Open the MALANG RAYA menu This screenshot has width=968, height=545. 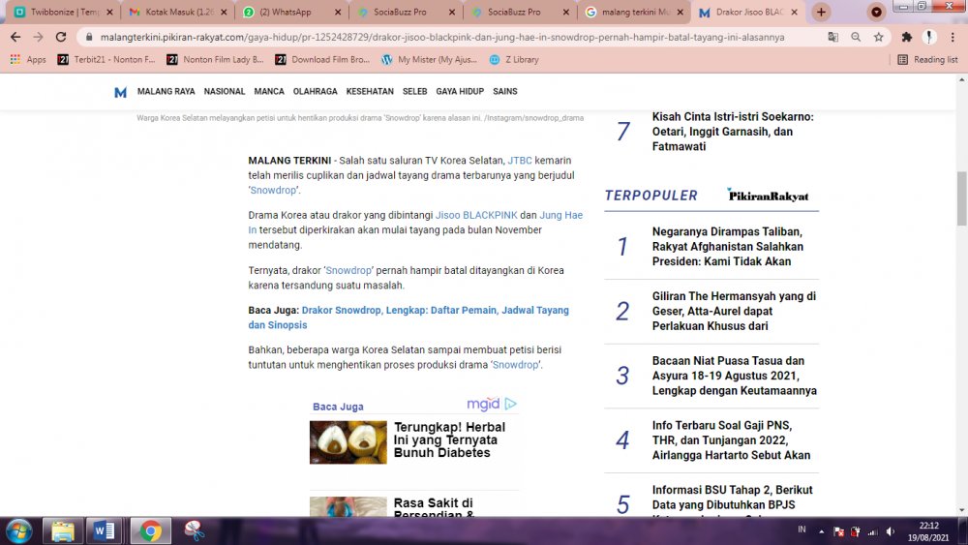(166, 91)
